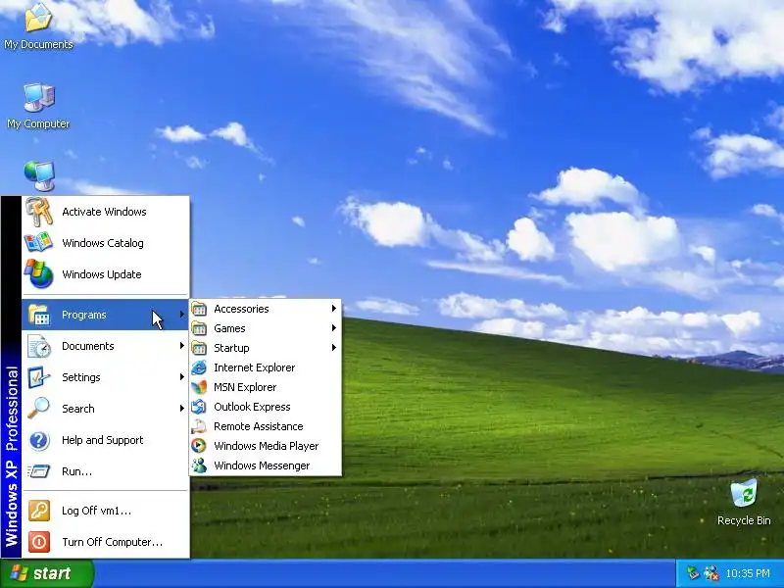The width and height of the screenshot is (784, 588).
Task: Expand the Settings submenu arrow
Action: tap(181, 377)
